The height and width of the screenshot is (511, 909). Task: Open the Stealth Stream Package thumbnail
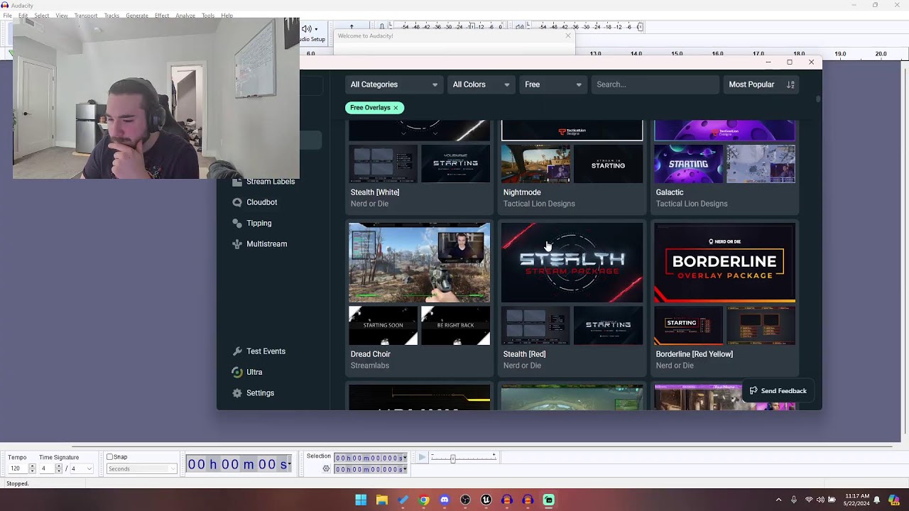[572, 263]
